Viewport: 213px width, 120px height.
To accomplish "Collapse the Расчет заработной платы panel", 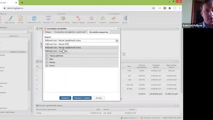I will (x=175, y=105).
